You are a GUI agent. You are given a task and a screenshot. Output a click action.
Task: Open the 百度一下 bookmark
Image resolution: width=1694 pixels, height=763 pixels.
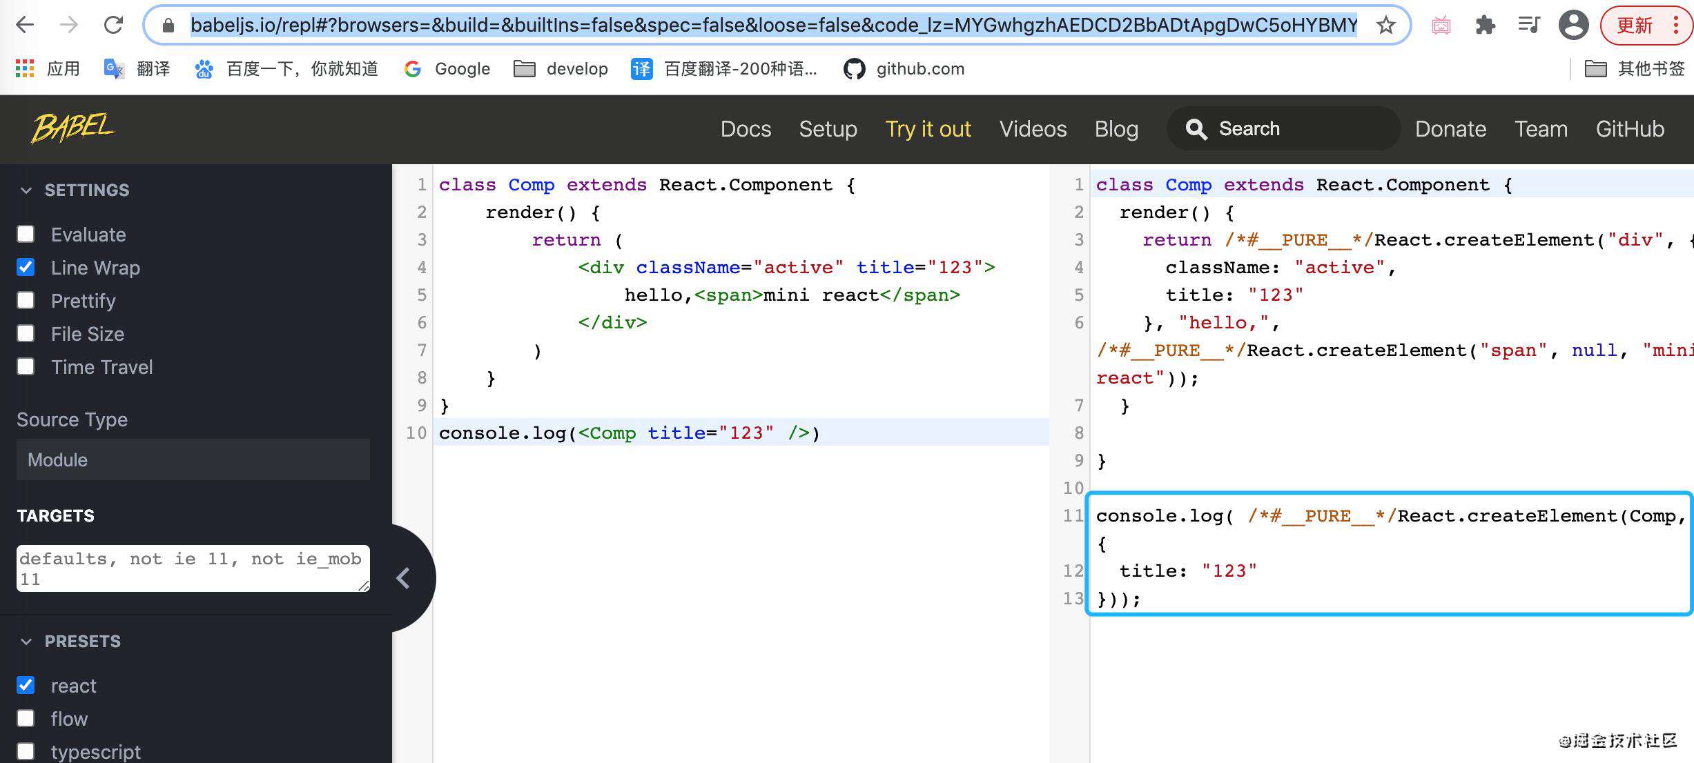286,68
